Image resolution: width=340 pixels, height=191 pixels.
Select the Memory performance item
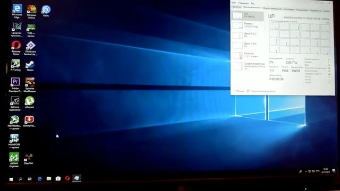248,25
